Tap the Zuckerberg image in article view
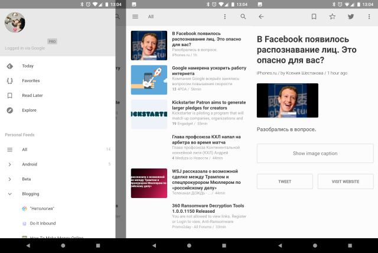378x253 pixels. pyautogui.click(x=288, y=100)
